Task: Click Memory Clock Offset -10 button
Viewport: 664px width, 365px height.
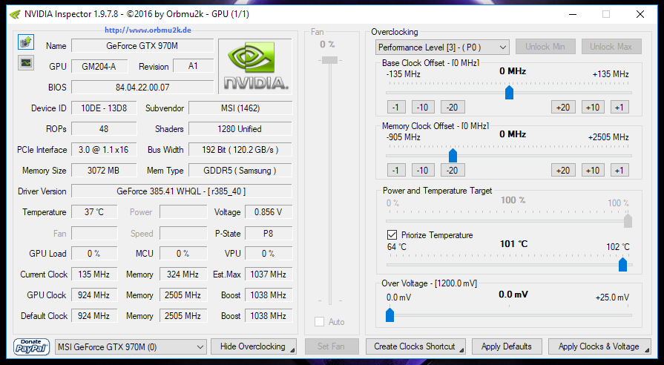Action: click(x=423, y=170)
